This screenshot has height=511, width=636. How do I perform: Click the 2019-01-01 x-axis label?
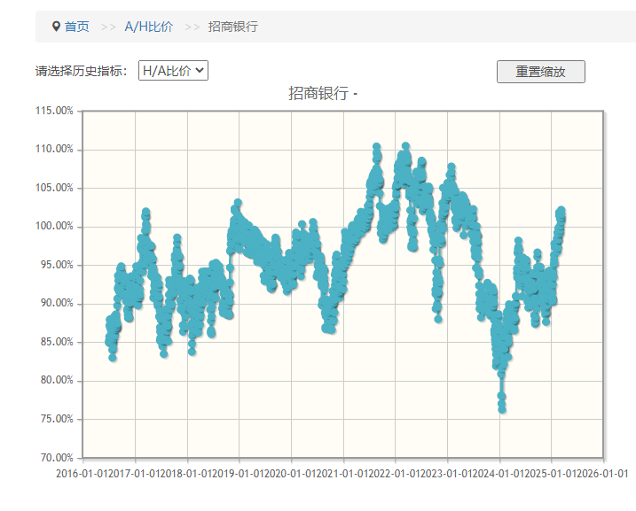(x=238, y=474)
